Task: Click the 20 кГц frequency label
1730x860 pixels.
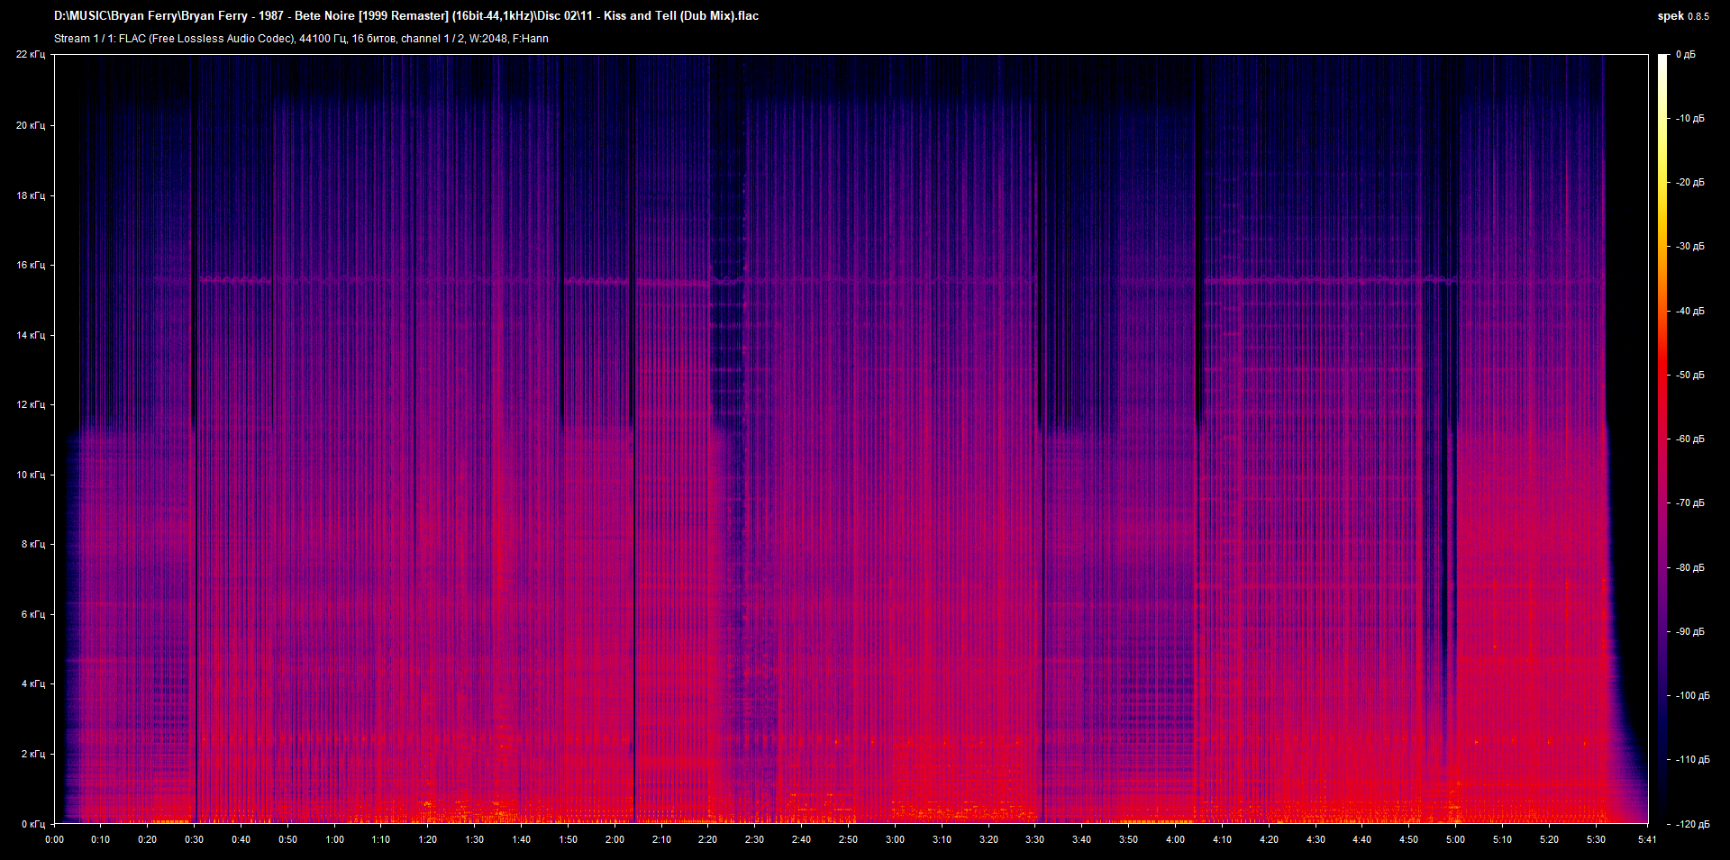Action: tap(31, 125)
